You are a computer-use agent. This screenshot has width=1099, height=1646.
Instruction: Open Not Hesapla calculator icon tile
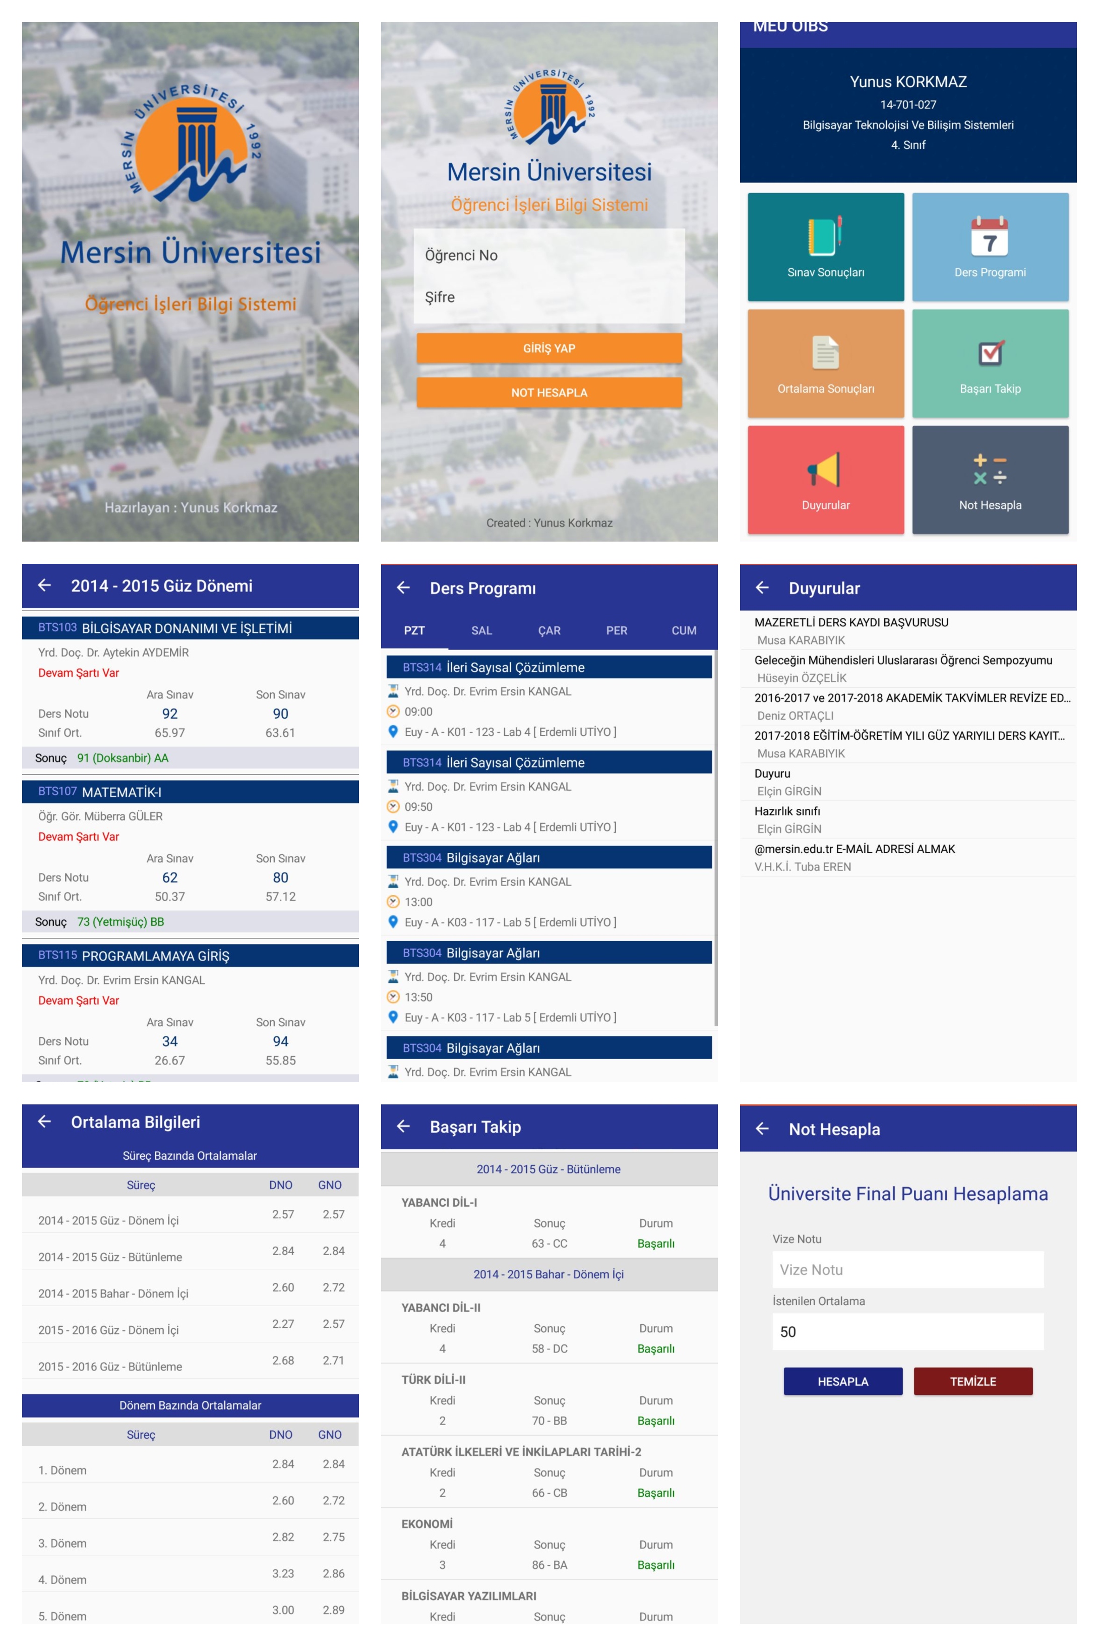point(990,480)
